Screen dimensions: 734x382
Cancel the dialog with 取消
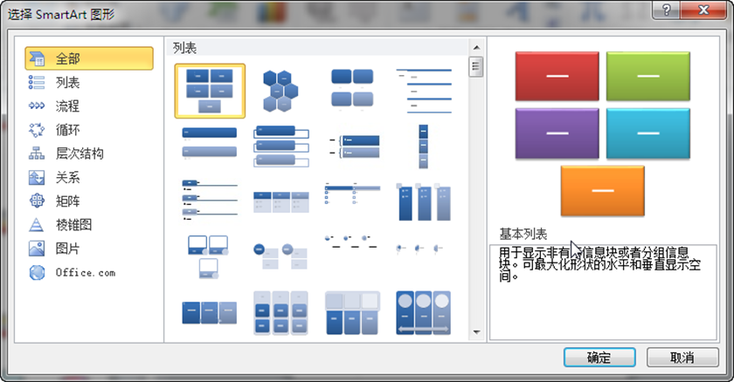682,358
